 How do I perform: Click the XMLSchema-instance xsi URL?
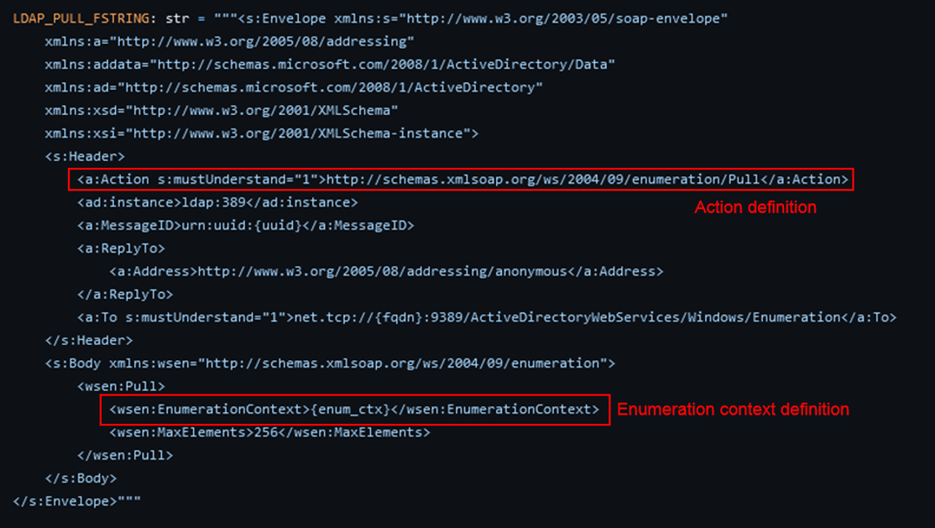coord(298,133)
